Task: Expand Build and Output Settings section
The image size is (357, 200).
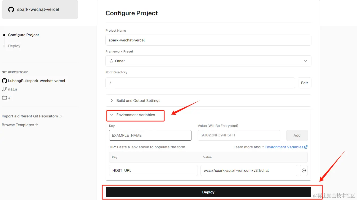Action: (x=208, y=101)
